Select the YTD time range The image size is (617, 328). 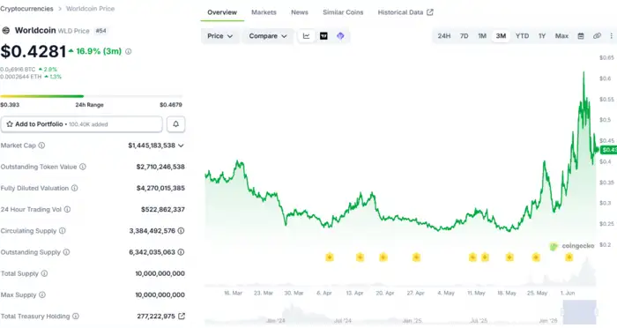(x=522, y=36)
